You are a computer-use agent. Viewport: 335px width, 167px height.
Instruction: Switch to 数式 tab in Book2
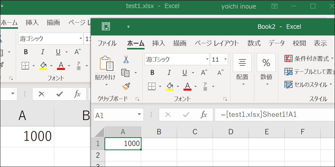pos(254,43)
